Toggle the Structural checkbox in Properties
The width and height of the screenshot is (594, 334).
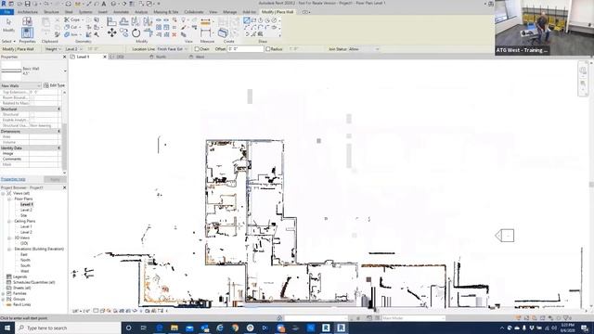32,114
